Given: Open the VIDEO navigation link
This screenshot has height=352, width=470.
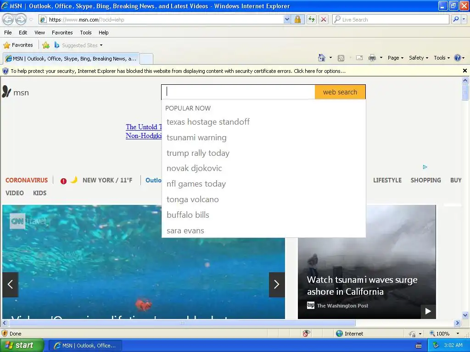Looking at the screenshot, I should 14,193.
